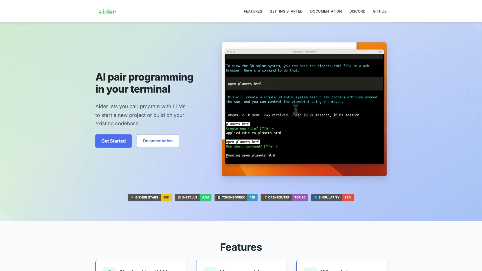Click the Features section heading

[x=241, y=247]
